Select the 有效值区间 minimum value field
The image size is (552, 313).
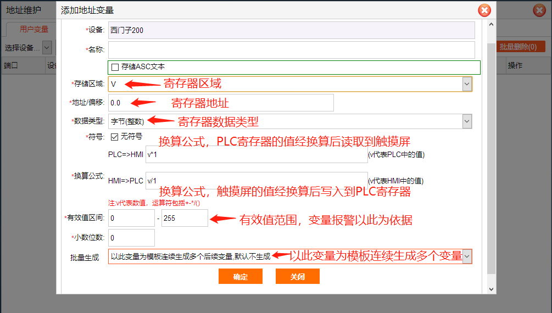point(131,218)
